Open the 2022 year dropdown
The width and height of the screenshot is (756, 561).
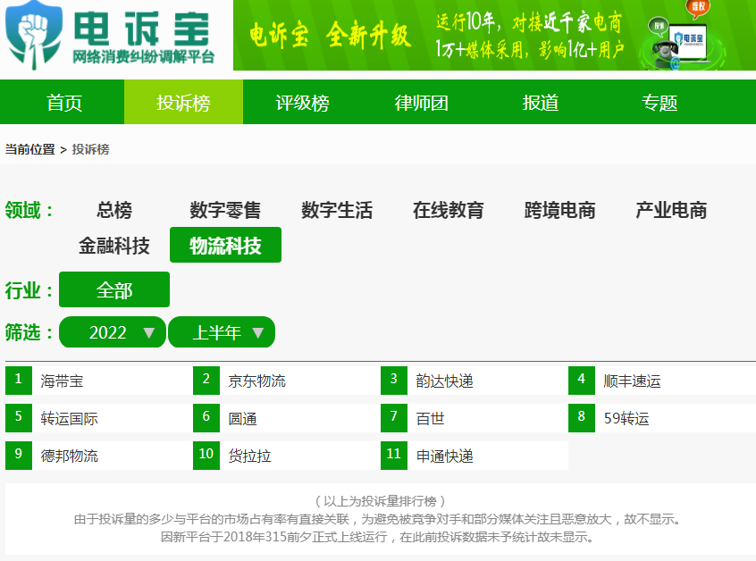click(113, 332)
